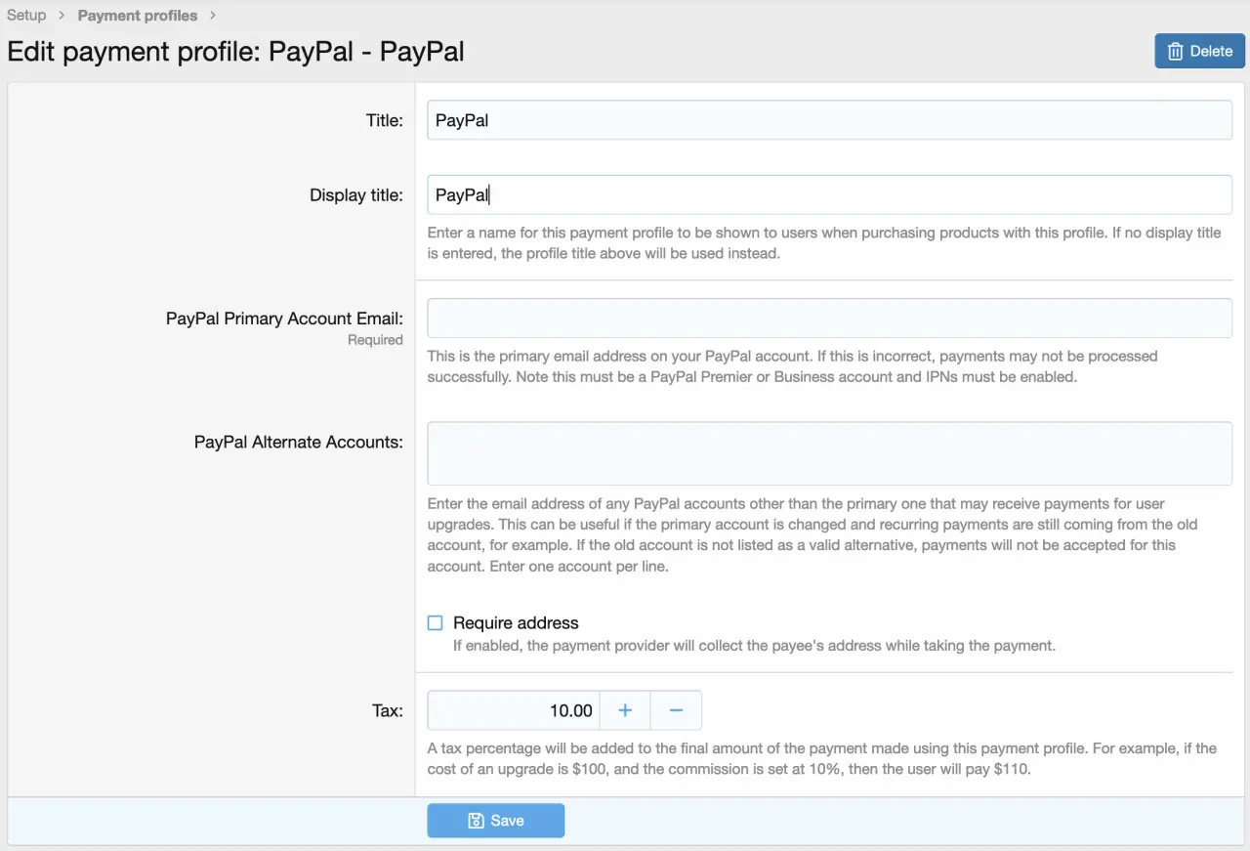The width and height of the screenshot is (1250, 851).
Task: Click the "Tax:" field label
Action: coord(387,711)
